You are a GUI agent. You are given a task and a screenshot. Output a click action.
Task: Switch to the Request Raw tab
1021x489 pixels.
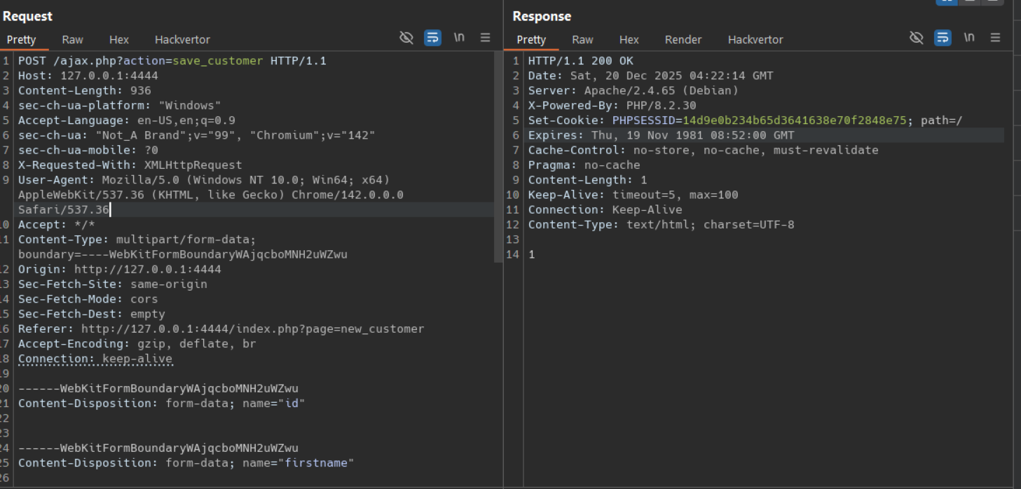[x=72, y=40]
